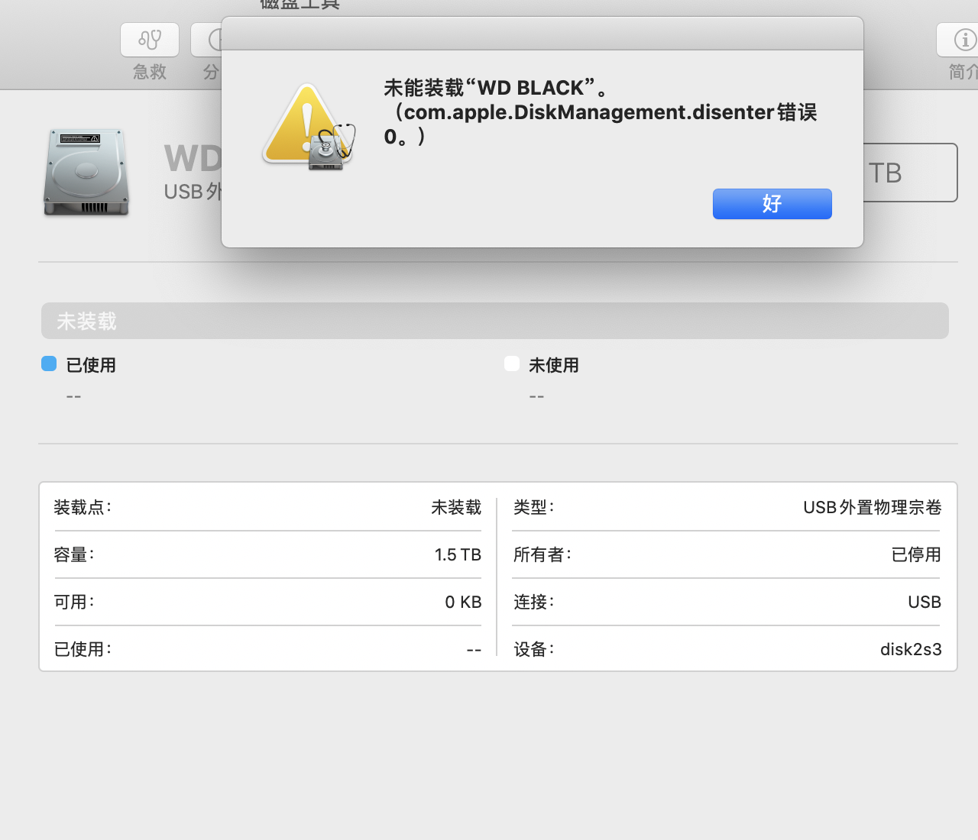Select the 类型 USB外置物理宗卷 row

pyautogui.click(x=727, y=507)
